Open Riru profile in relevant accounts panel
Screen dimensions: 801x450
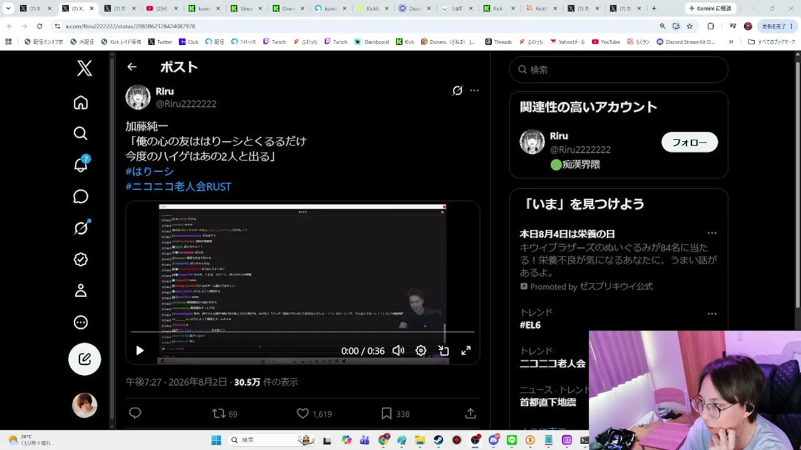pos(559,136)
